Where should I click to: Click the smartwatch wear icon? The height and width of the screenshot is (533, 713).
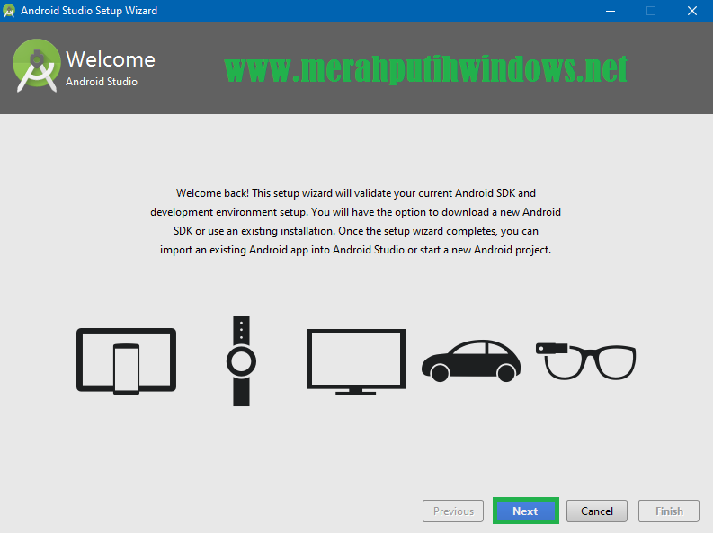(x=242, y=361)
